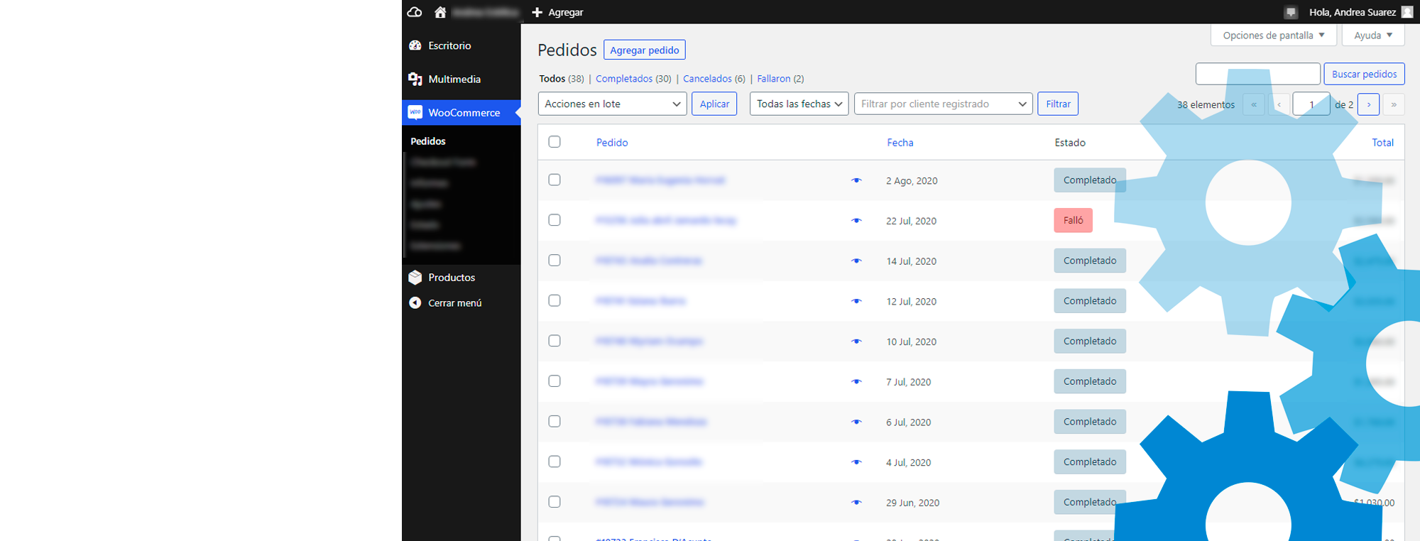The image size is (1420, 541).
Task: Preview the order dated 12 Jul, 2020 via the eye icon
Action: 856,301
